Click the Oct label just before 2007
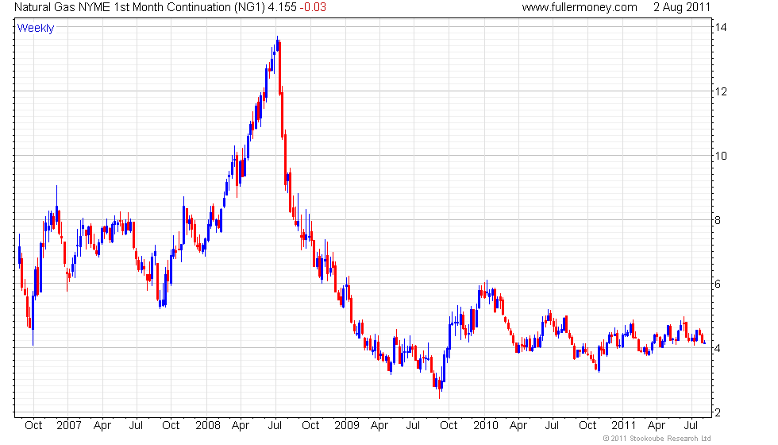This screenshot has height=445, width=778. (x=33, y=426)
